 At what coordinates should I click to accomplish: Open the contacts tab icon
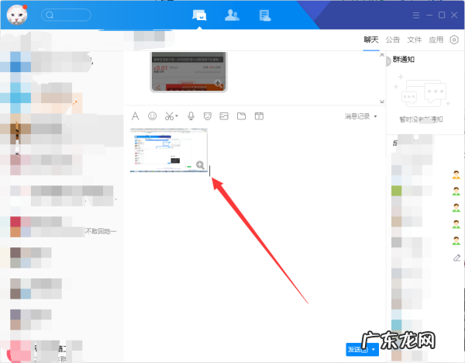(232, 16)
